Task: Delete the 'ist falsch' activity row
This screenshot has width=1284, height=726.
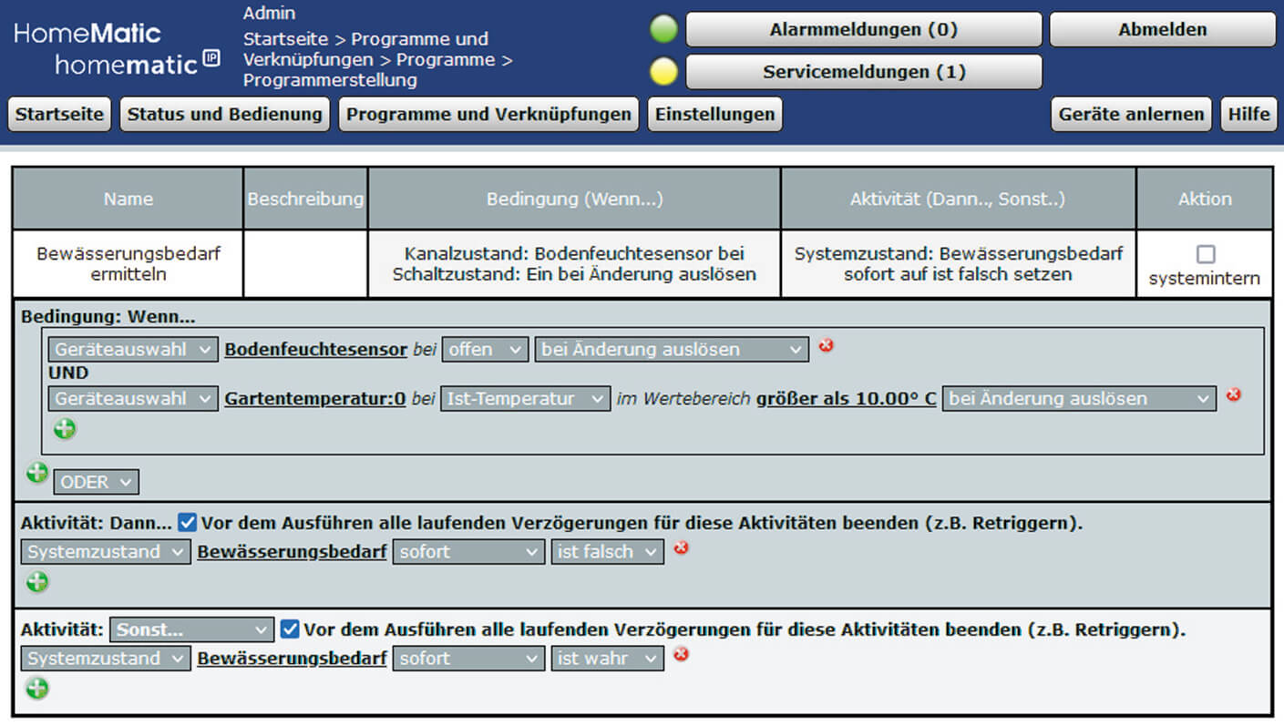Action: coord(681,548)
